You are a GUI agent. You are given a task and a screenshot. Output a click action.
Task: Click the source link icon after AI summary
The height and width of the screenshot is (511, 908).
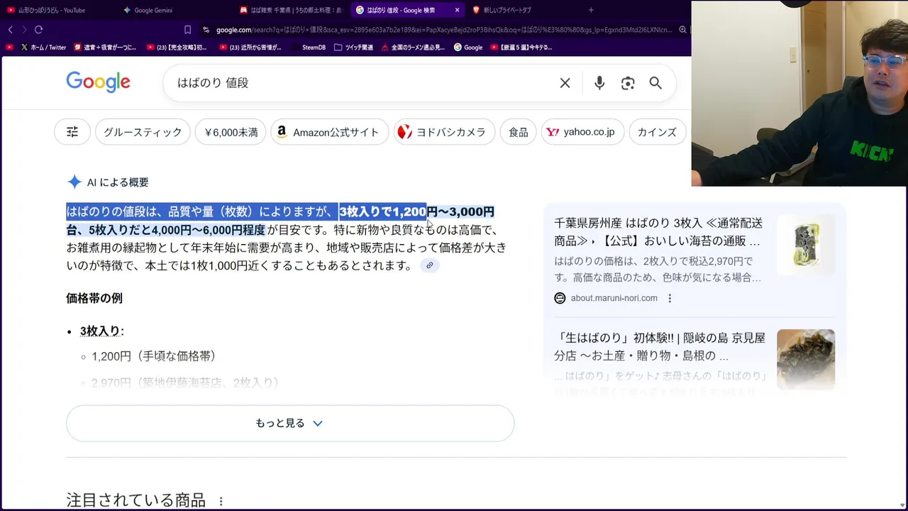pos(429,265)
